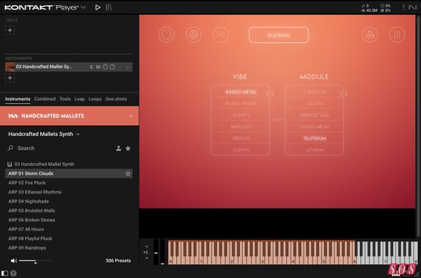Switch to the Combined tab
This screenshot has width=421, height=278.
[x=45, y=99]
